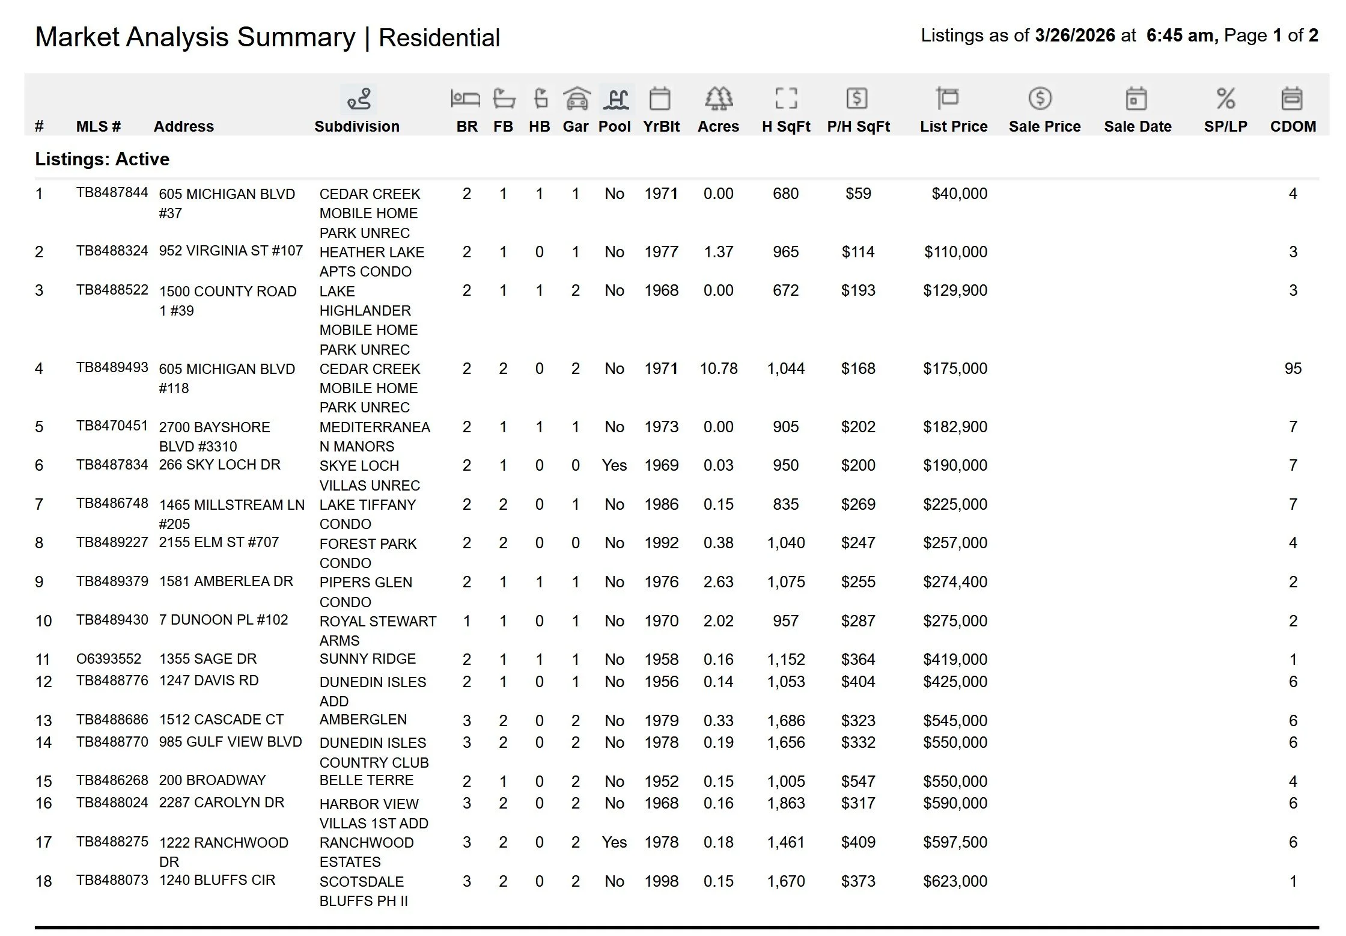Click the Sale Date calendar icon
The height and width of the screenshot is (936, 1346).
[x=1136, y=99]
